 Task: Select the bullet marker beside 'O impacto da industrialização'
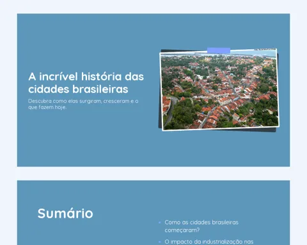(x=160, y=242)
